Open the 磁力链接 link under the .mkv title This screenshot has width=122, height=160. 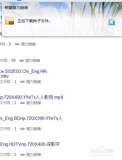click(34, 82)
